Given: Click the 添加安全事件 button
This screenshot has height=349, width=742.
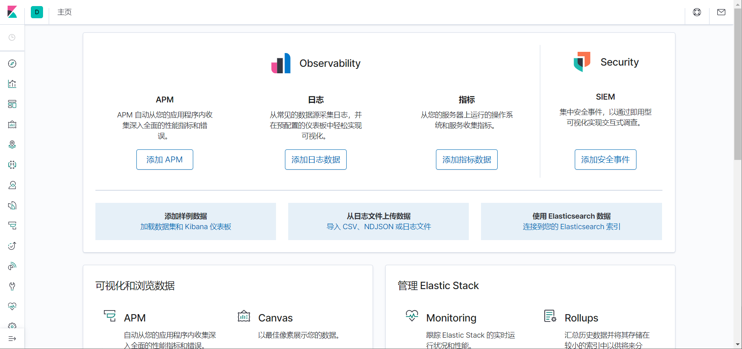Looking at the screenshot, I should (606, 160).
